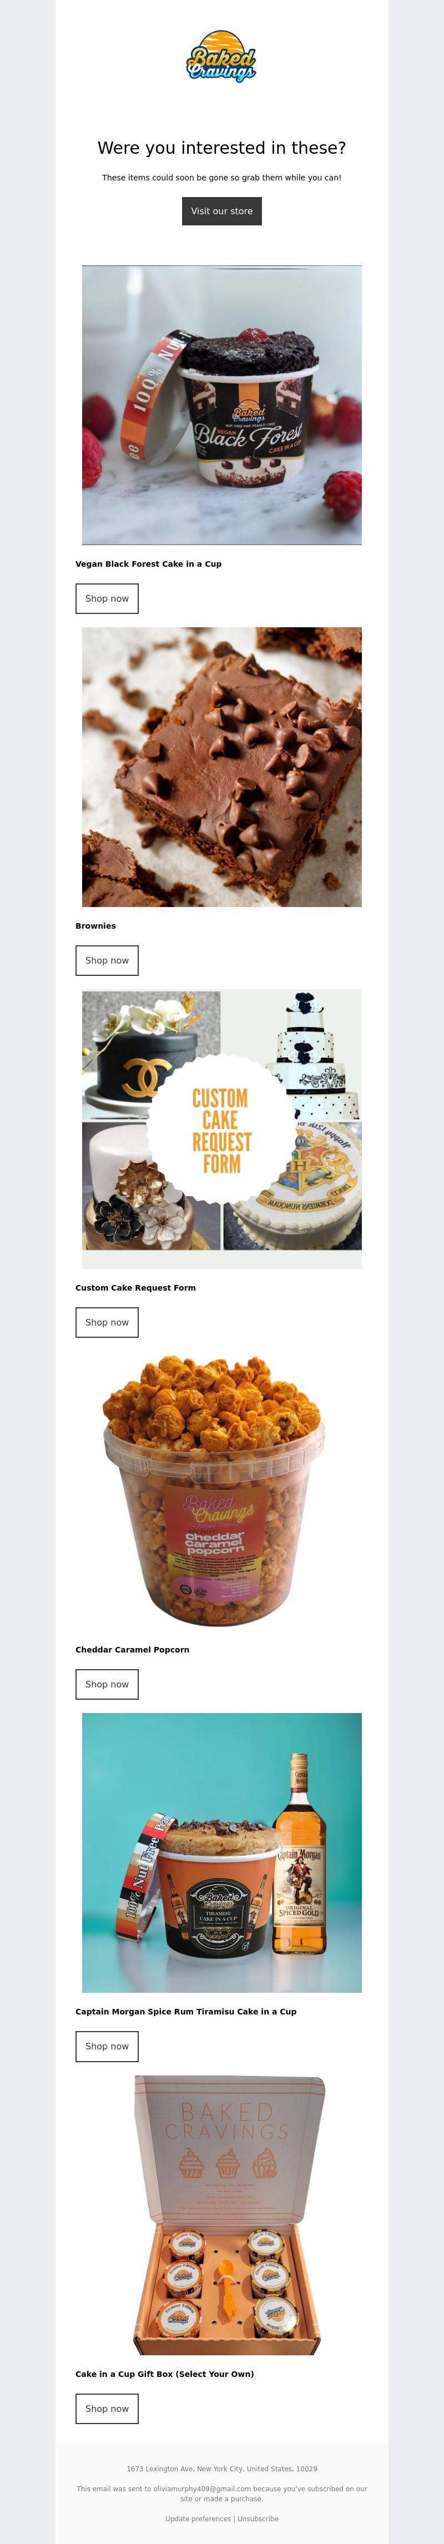444x2544 pixels.
Task: Click the Unsubscribe link
Action: tap(258, 2518)
